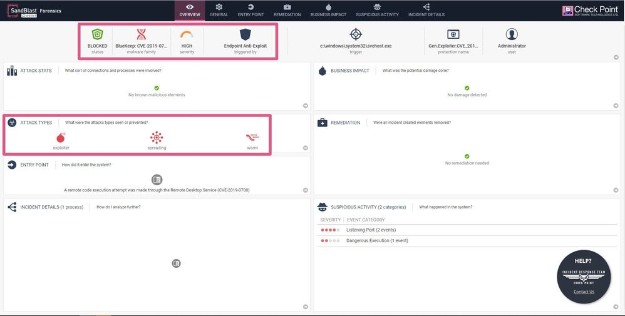625x316 pixels.
Task: Select the Listening Port events row
Action: [370, 230]
